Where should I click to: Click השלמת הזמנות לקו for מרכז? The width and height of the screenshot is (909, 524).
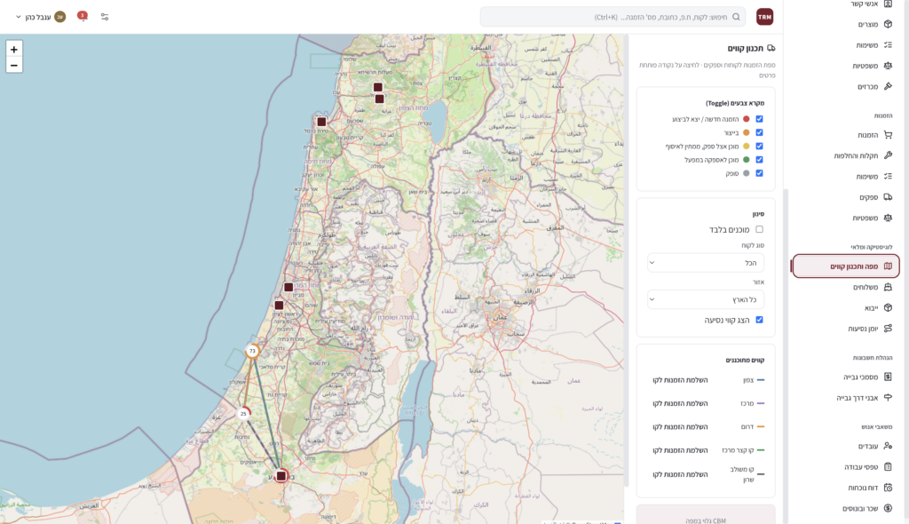point(680,403)
